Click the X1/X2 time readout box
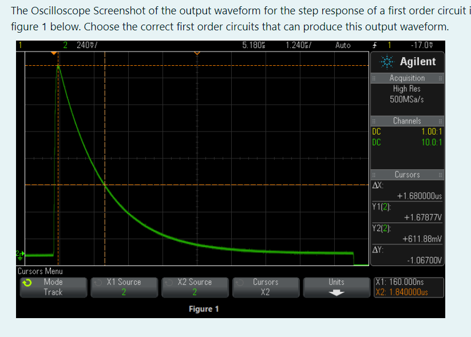Viewport: 471px width, 337px height. (407, 287)
